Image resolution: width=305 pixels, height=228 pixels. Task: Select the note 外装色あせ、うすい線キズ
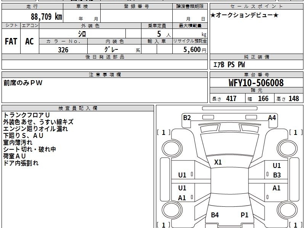(39, 122)
